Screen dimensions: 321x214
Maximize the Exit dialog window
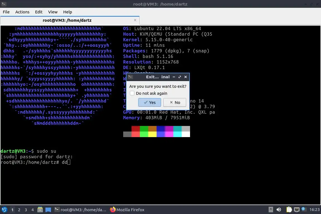click(180, 77)
